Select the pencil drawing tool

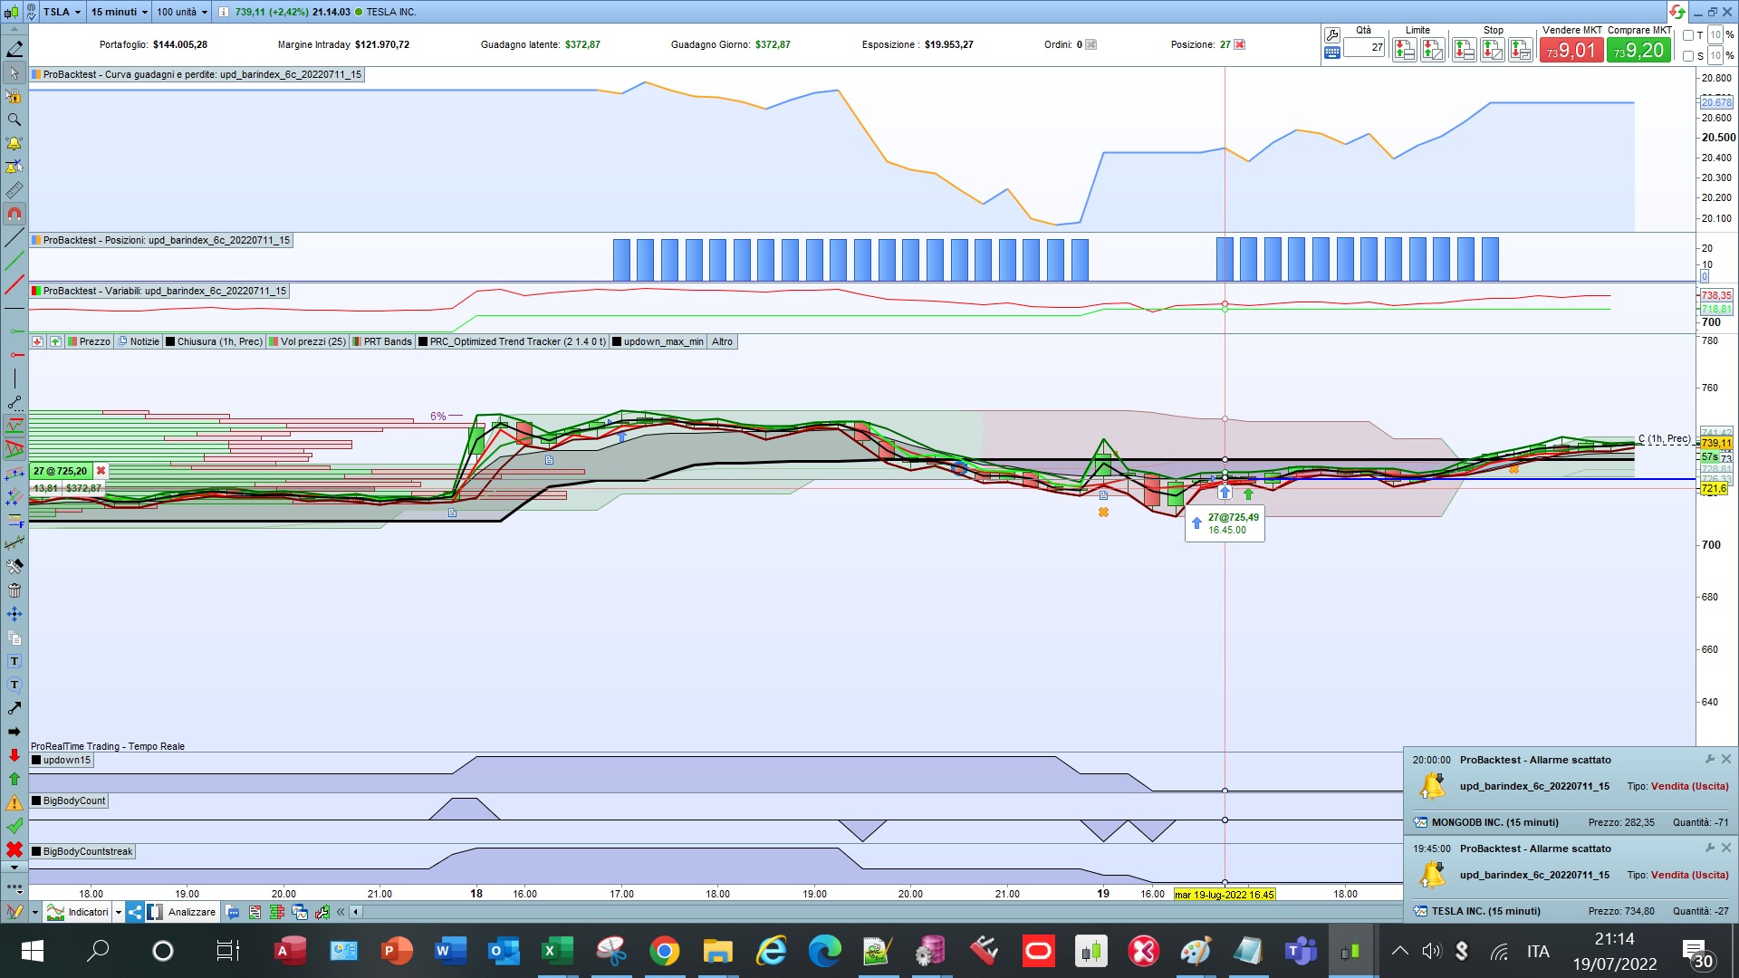point(14,49)
